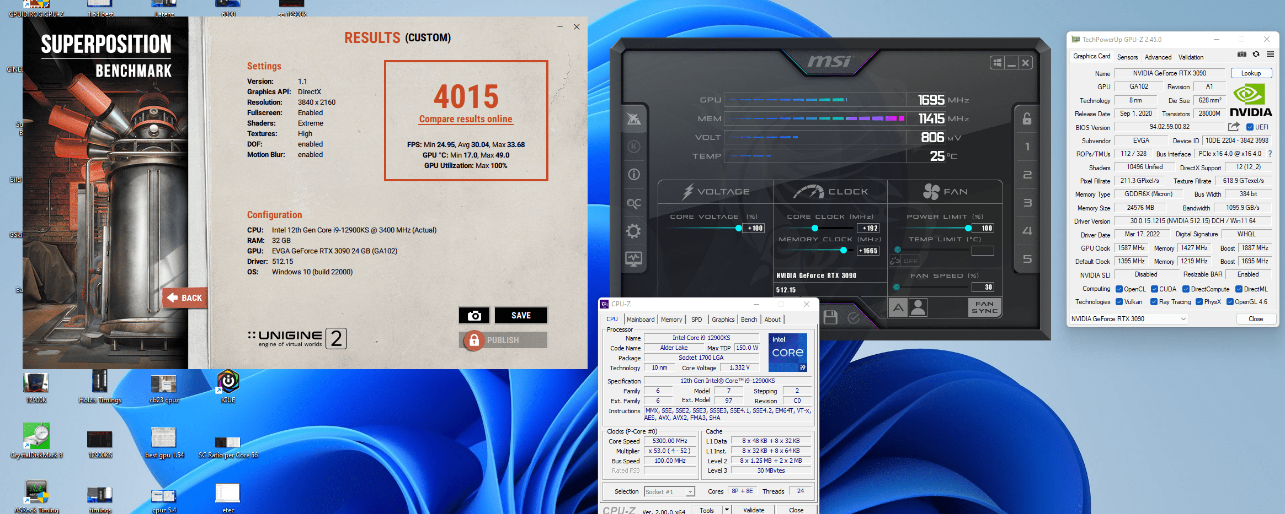
Task: Toggle the OpenGL 4.6 checkbox in GPU-Z
Action: point(1230,302)
